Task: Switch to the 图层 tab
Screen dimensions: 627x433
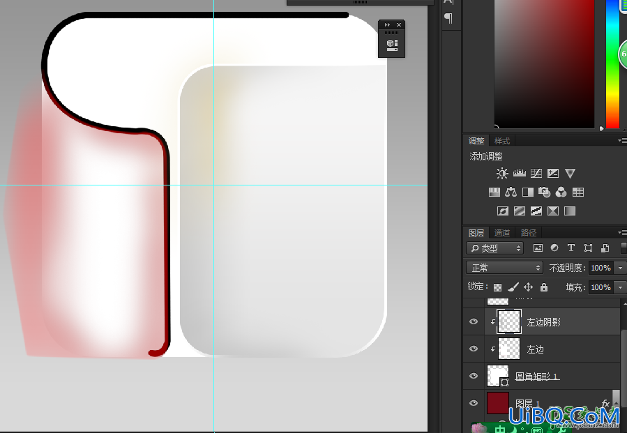Action: (476, 233)
